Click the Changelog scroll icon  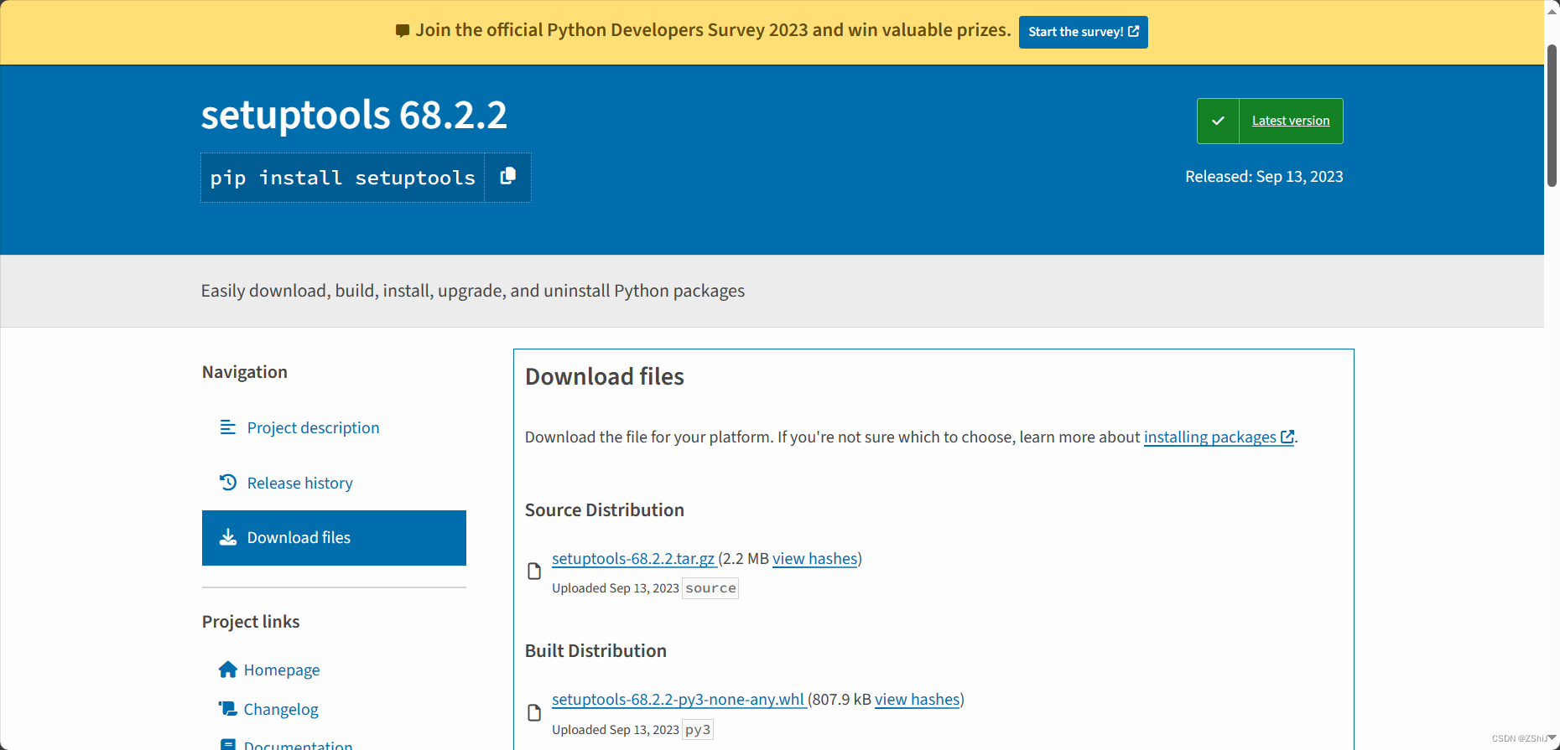(227, 709)
